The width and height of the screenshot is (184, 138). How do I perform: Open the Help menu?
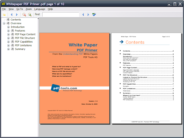[x=50, y=9]
